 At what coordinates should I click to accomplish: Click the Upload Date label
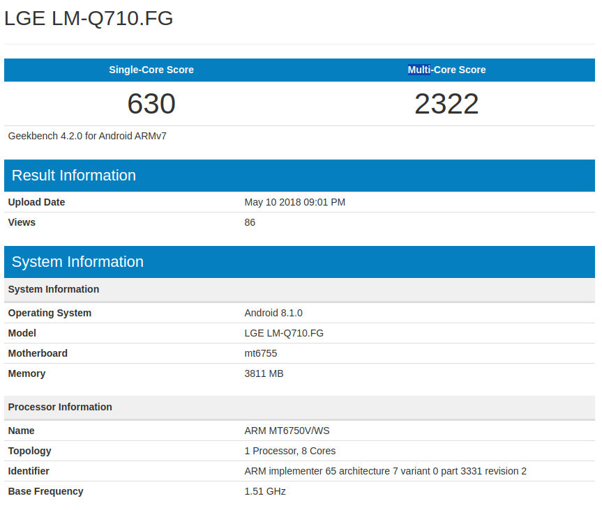(x=36, y=202)
